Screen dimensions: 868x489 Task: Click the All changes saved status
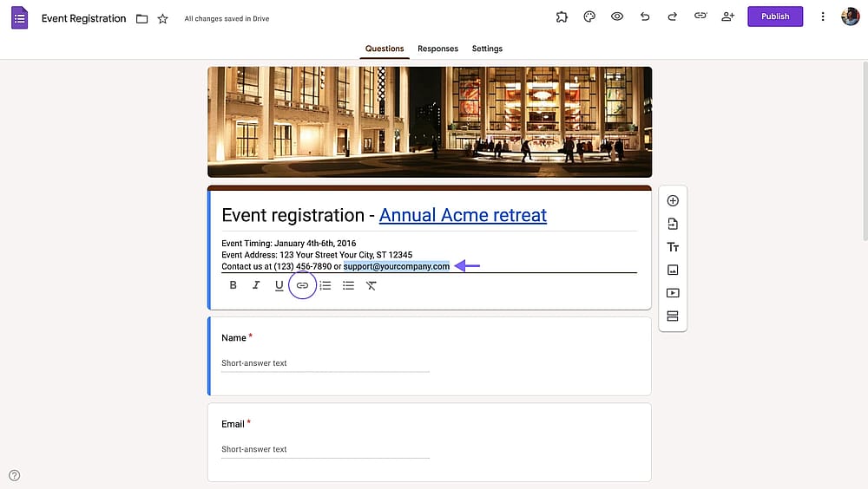227,19
